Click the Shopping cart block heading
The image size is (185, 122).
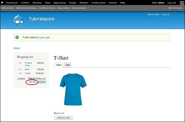(25, 57)
